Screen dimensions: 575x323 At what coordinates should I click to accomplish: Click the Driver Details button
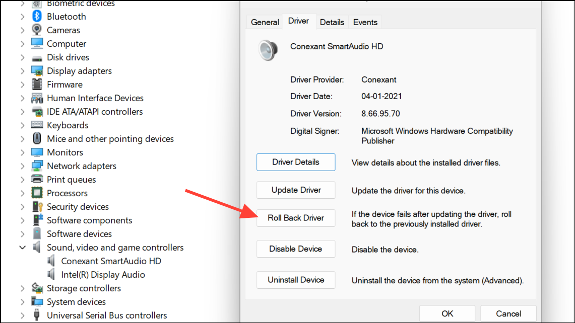tap(296, 162)
